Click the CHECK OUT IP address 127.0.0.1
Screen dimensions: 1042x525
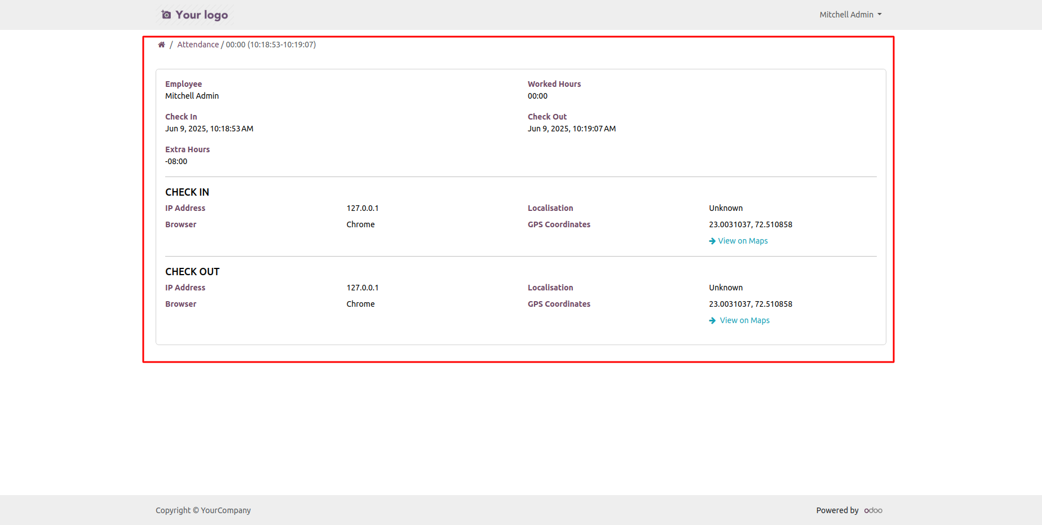(x=362, y=288)
